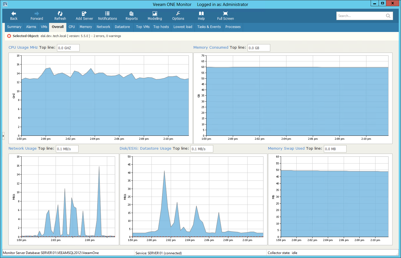
Task: Click the Collector state: idle status text
Action: click(282, 253)
